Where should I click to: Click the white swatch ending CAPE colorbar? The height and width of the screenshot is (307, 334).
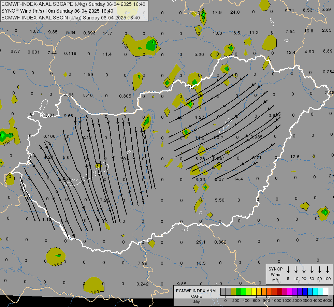click(x=325, y=292)
